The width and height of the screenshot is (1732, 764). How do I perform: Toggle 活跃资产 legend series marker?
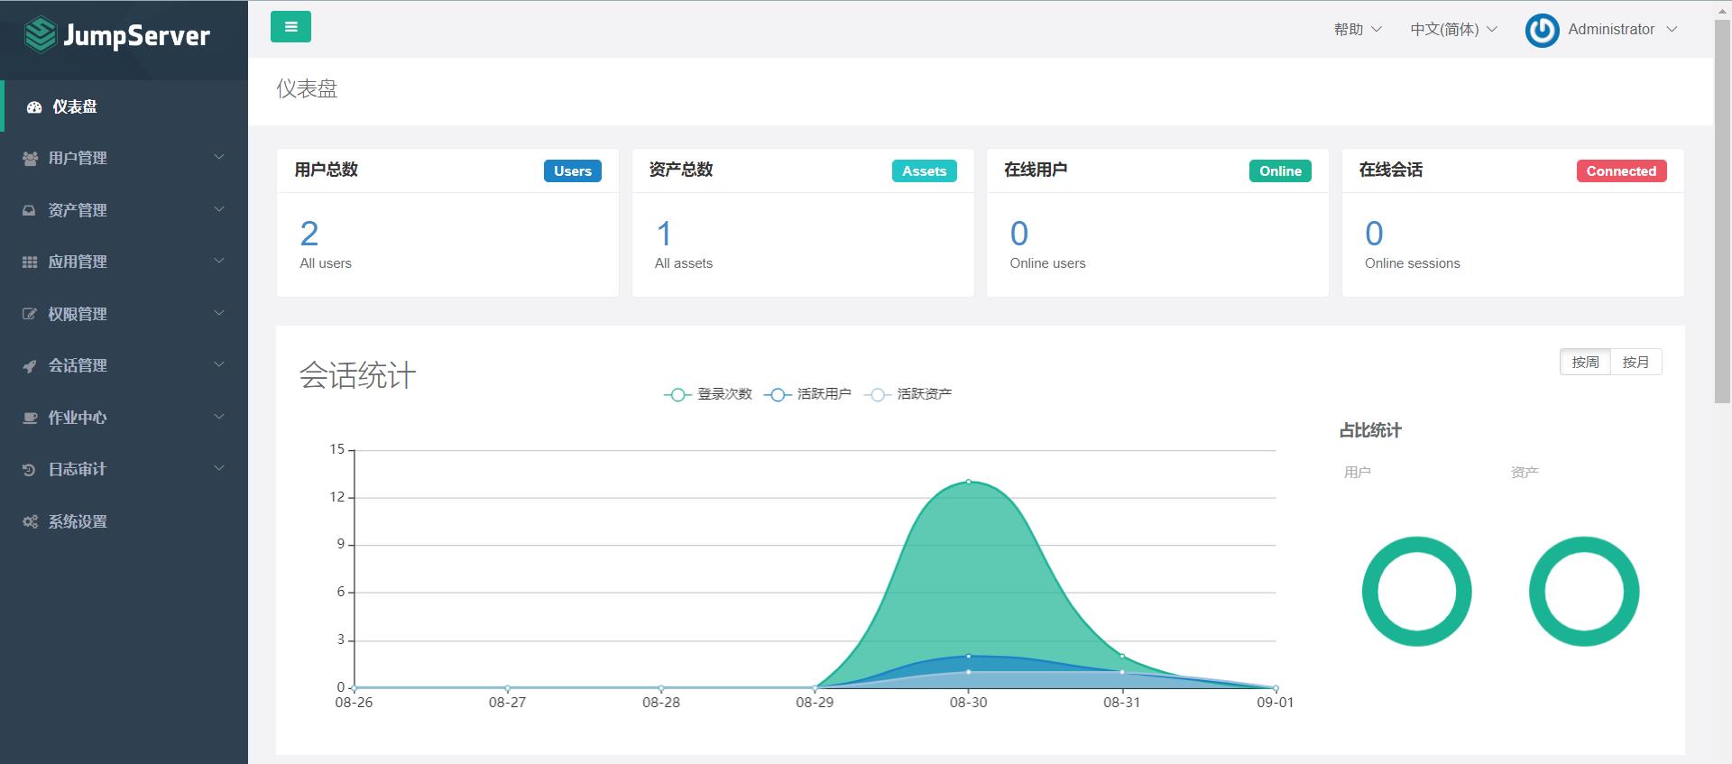(878, 395)
